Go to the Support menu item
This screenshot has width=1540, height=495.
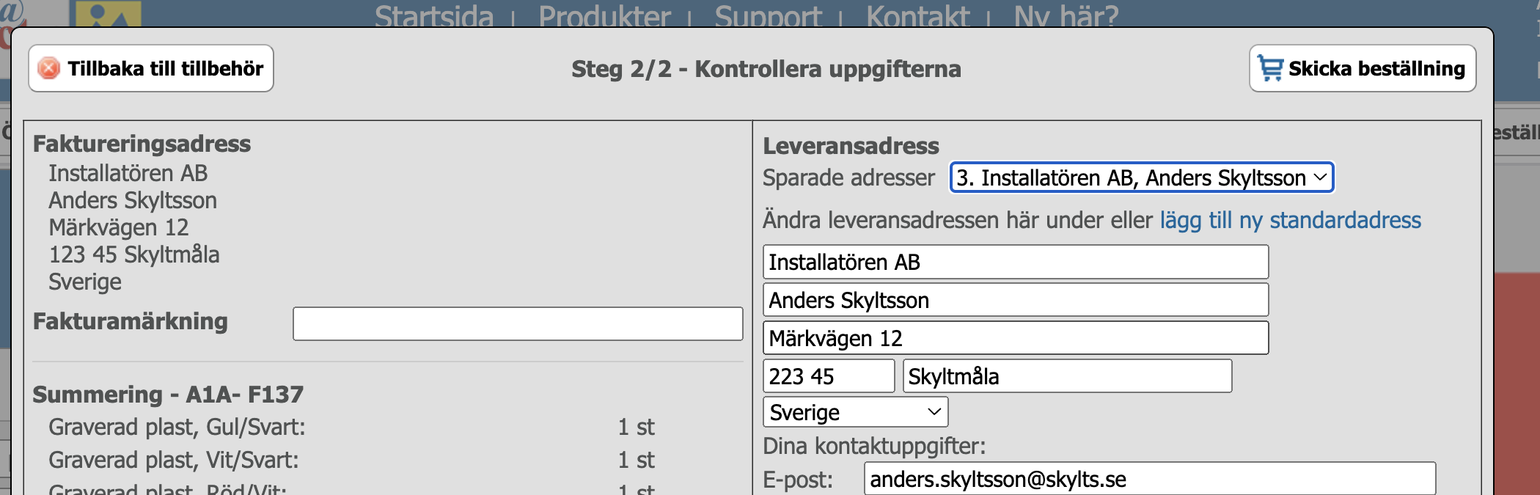[x=768, y=16]
